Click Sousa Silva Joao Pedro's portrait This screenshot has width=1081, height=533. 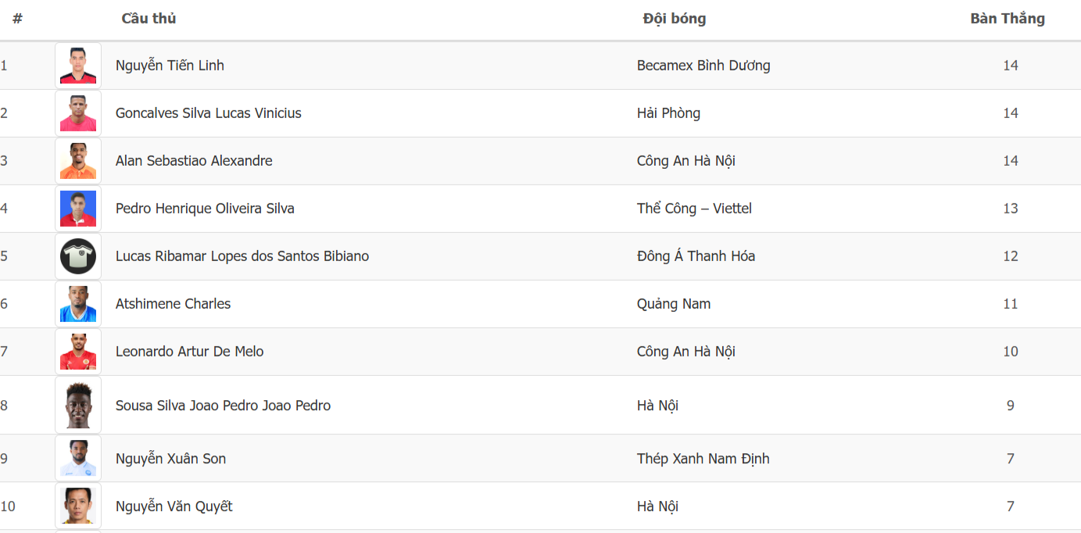click(x=78, y=405)
